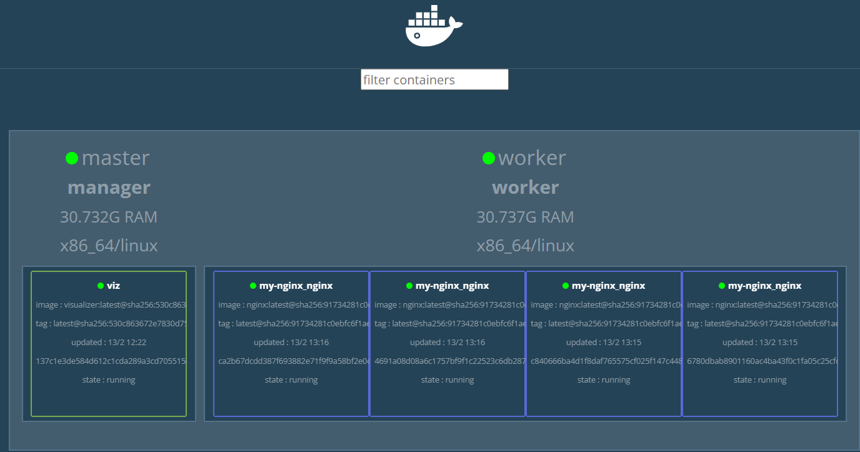Click running state of container 137c1e3de5
The image size is (860, 452).
click(x=109, y=379)
